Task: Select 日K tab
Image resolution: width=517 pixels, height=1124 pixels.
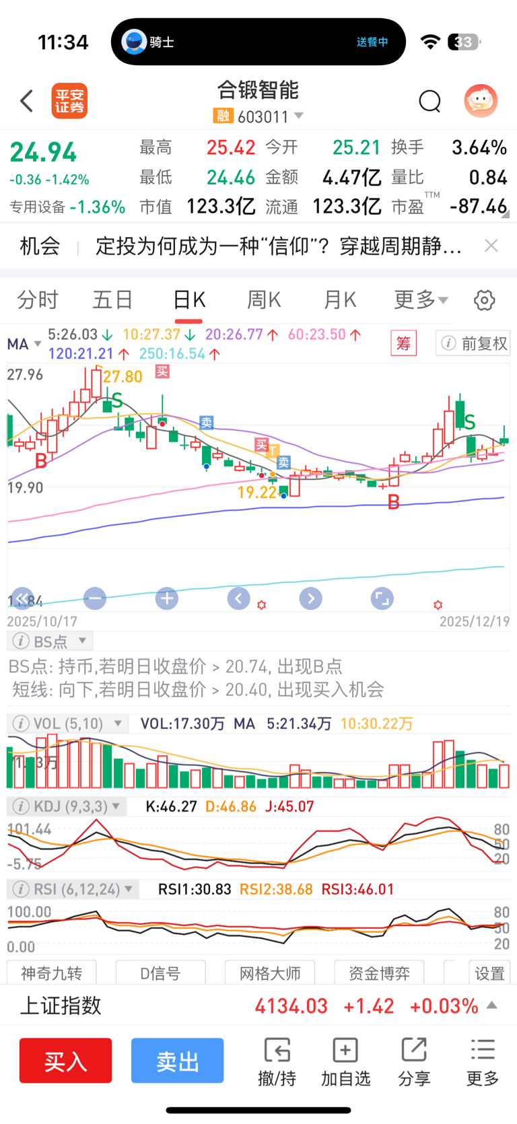Action: pyautogui.click(x=189, y=300)
